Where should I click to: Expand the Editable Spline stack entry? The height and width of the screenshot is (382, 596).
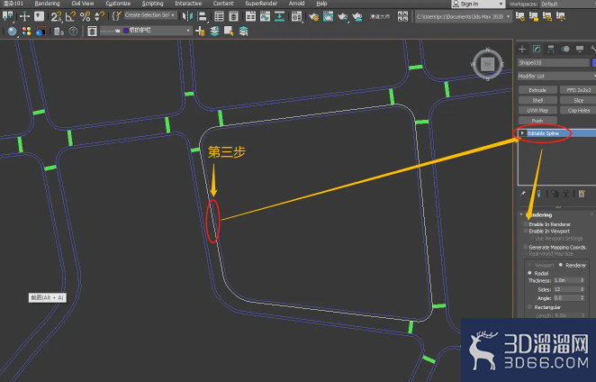pos(523,132)
